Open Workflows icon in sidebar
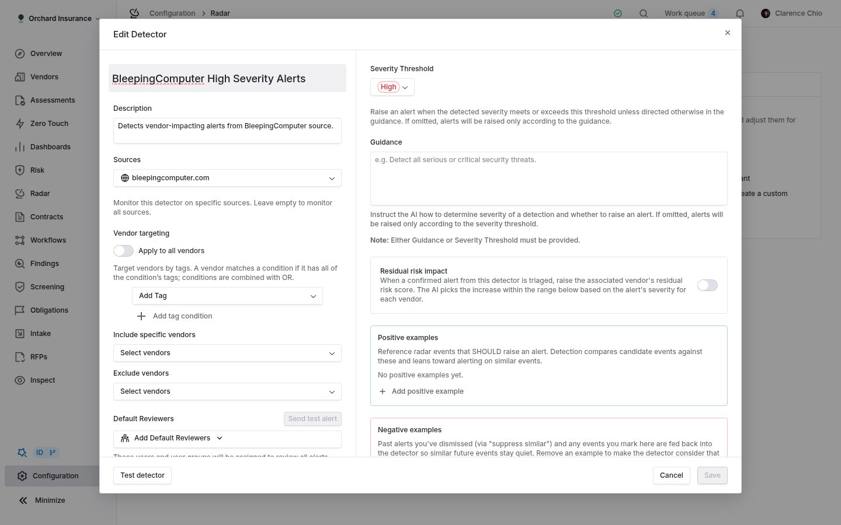This screenshot has height=525, width=841. point(20,240)
